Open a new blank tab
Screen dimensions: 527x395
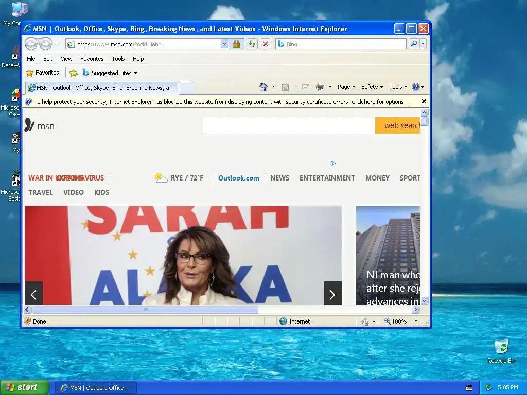(186, 88)
